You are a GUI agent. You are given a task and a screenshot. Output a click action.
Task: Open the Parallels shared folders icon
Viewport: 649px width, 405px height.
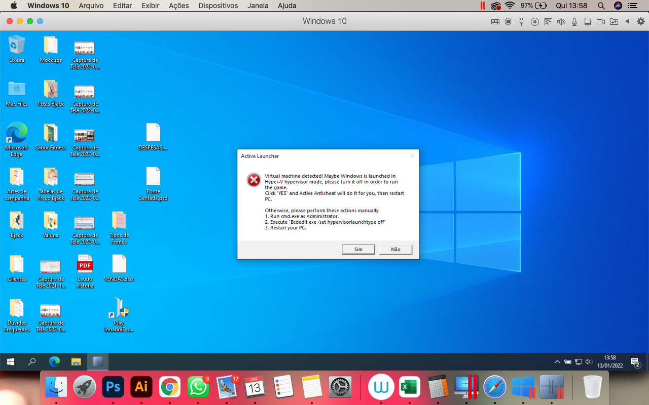614,21
